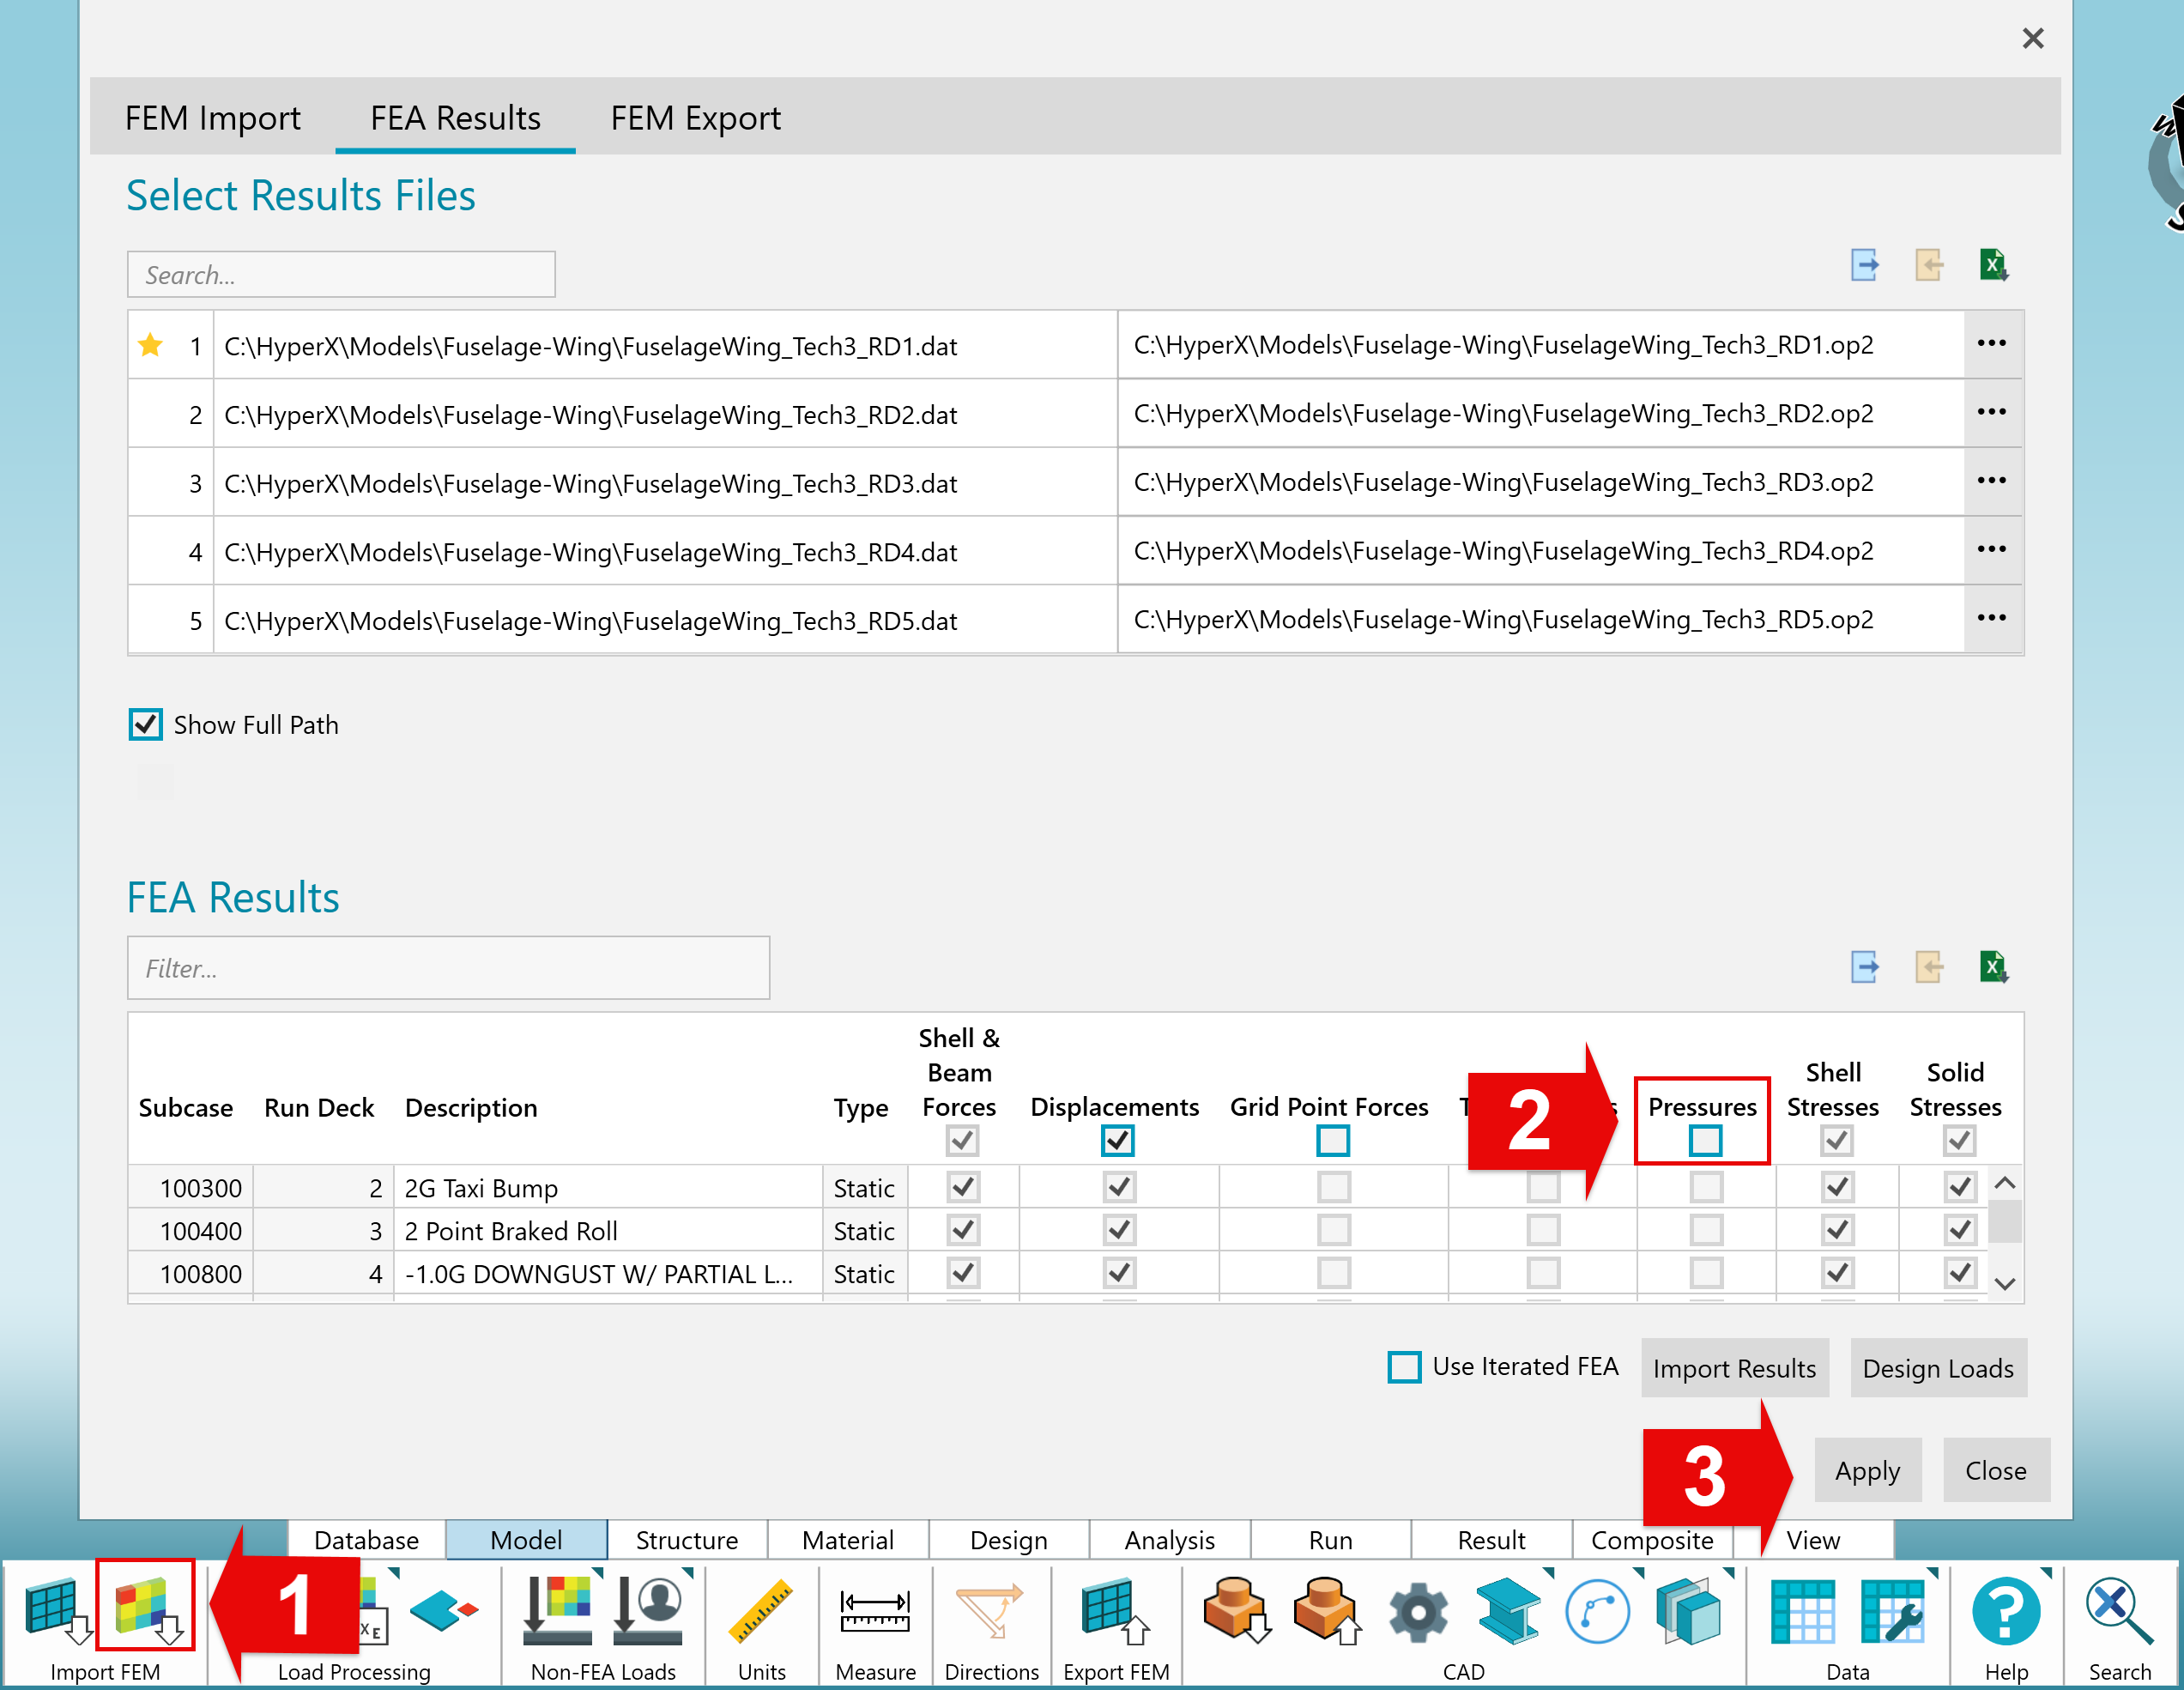Click Excel icon above FEA Results grid

(1994, 967)
